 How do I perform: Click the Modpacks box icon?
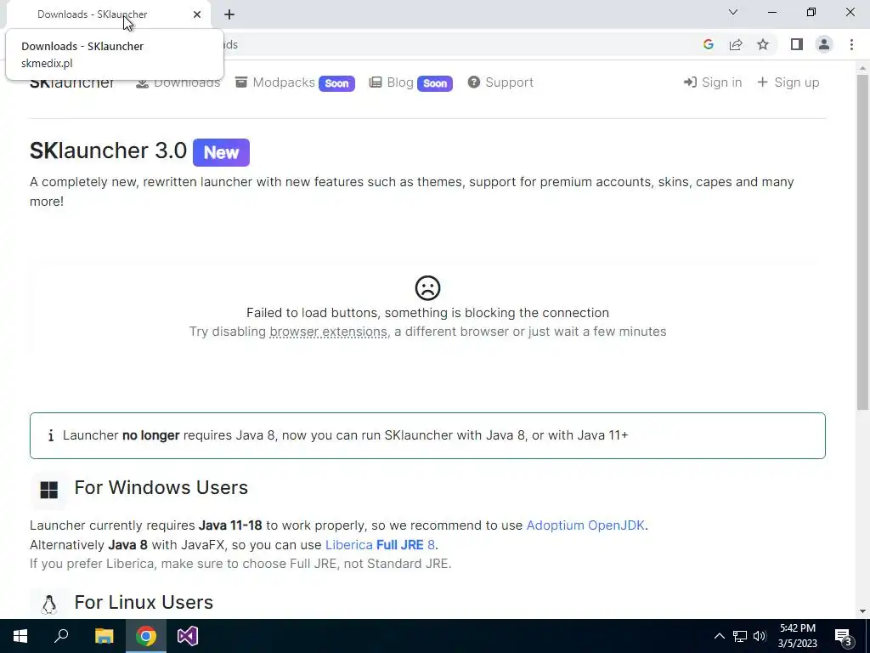[x=240, y=82]
